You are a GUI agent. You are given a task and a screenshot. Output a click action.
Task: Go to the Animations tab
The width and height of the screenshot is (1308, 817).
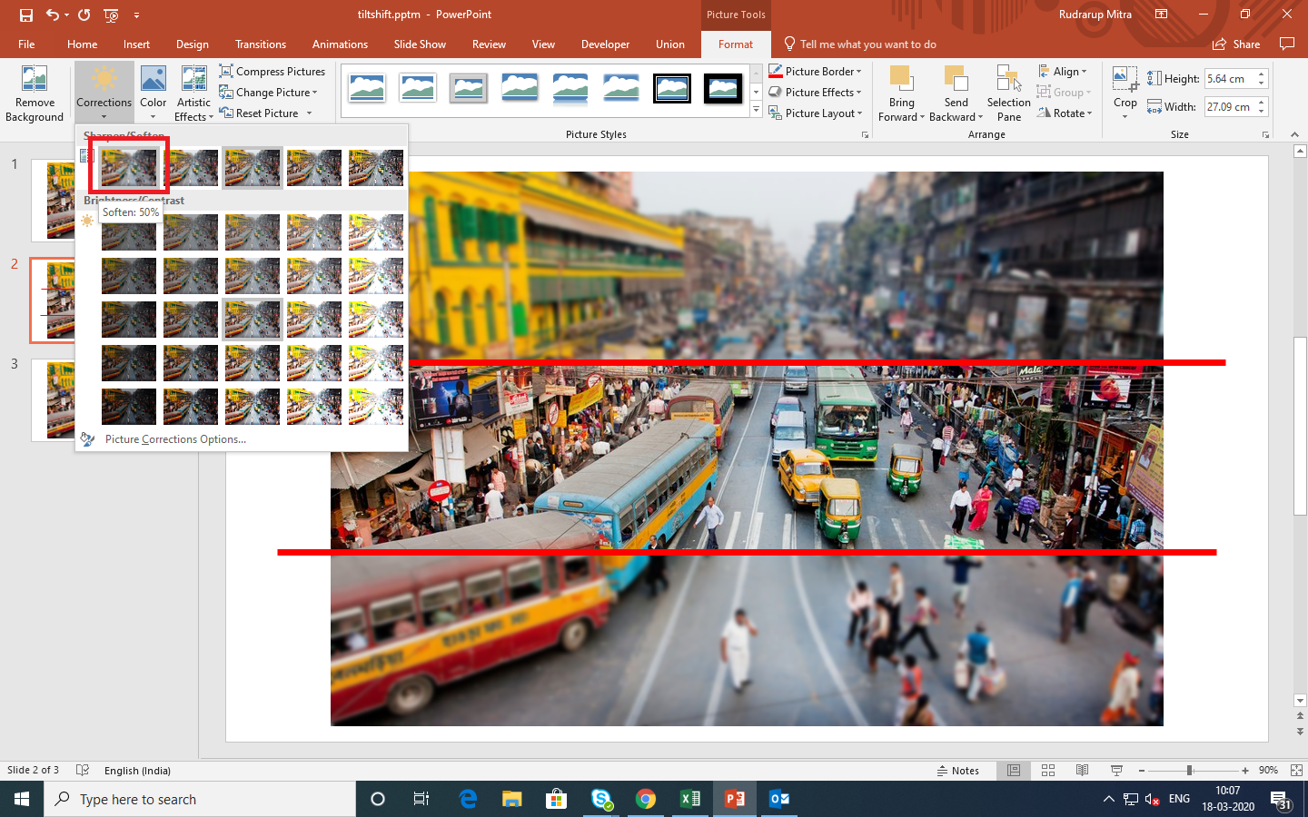(340, 44)
